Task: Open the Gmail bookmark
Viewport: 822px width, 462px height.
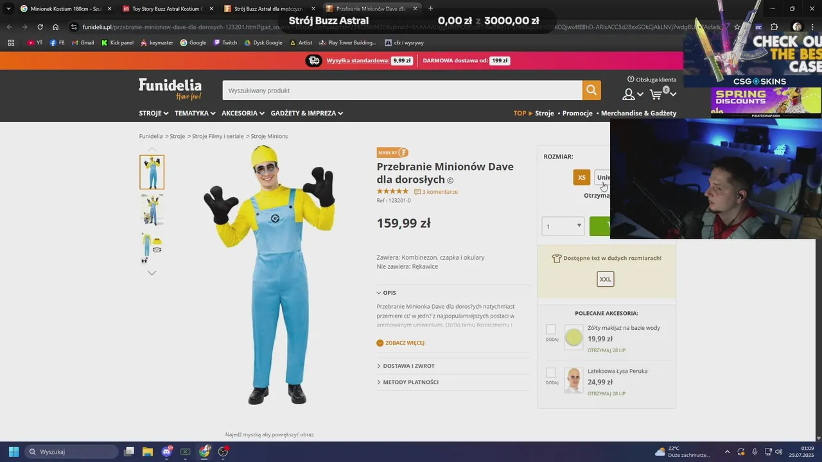Action: (x=82, y=42)
